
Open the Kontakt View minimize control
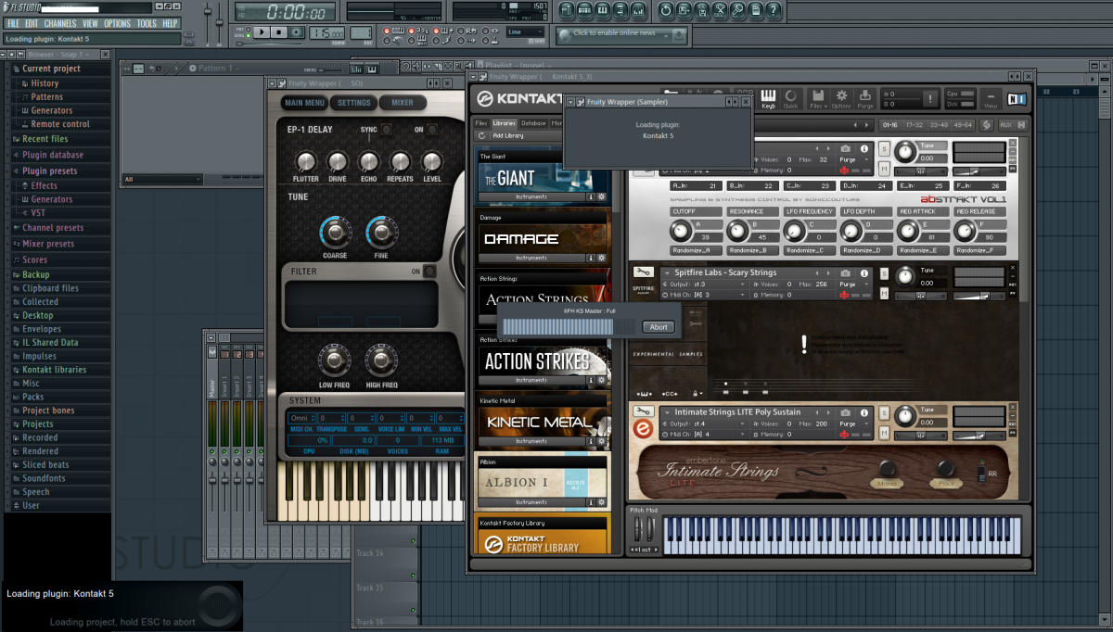991,99
